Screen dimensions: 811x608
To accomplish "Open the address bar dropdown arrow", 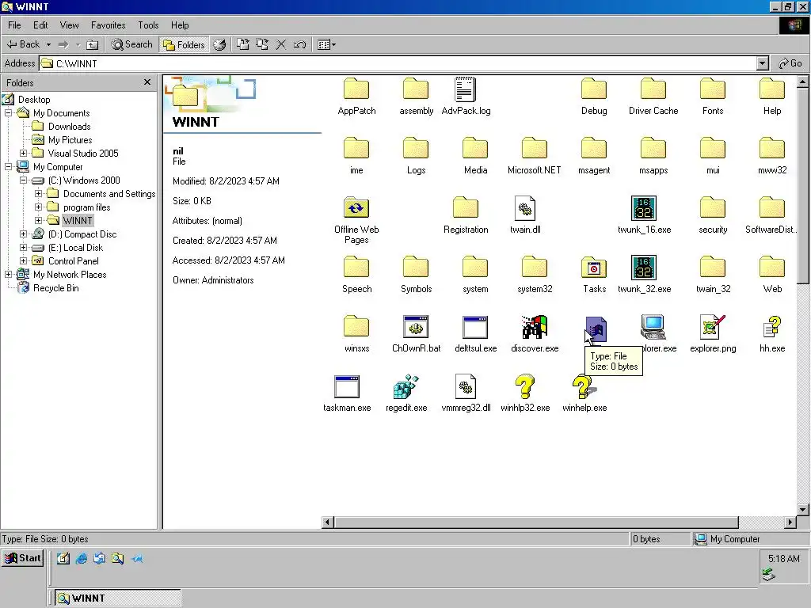I will (x=763, y=63).
